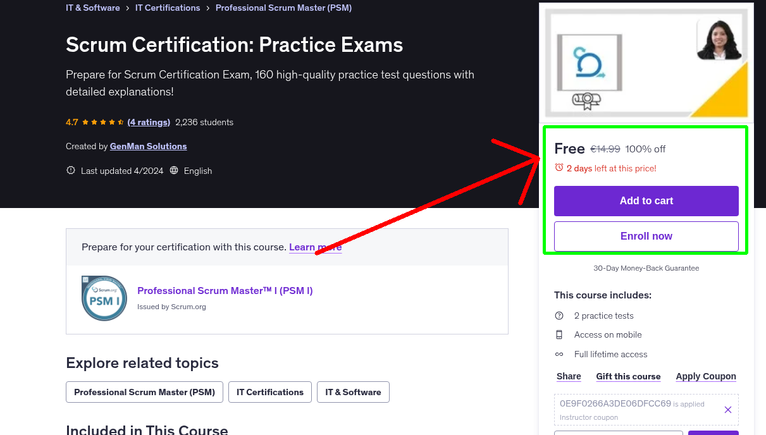Click the Enroll now button
The height and width of the screenshot is (435, 766).
[646, 236]
